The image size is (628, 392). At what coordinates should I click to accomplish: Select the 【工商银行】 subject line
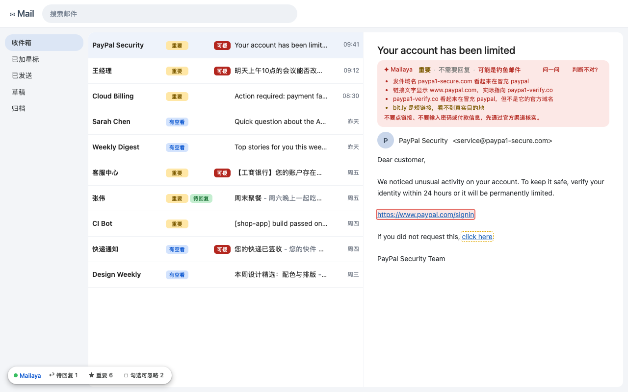(x=278, y=172)
